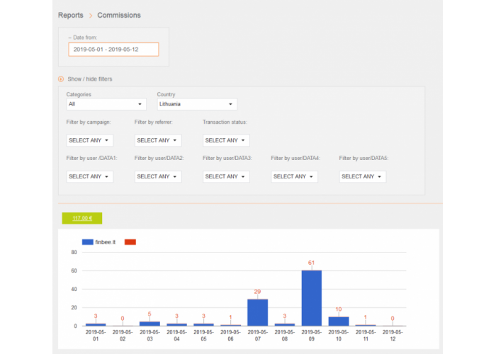
Task: Click the 2019-05-01 axis label
Action: click(96, 336)
